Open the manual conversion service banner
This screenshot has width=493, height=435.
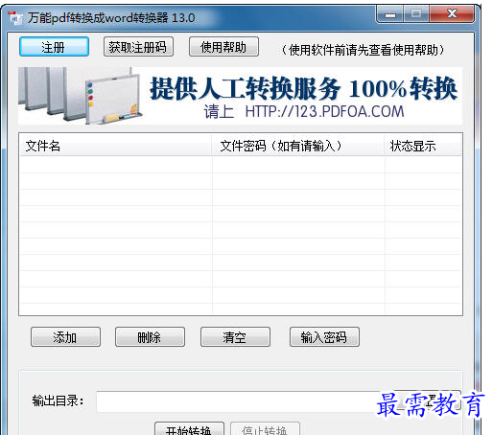(240, 96)
